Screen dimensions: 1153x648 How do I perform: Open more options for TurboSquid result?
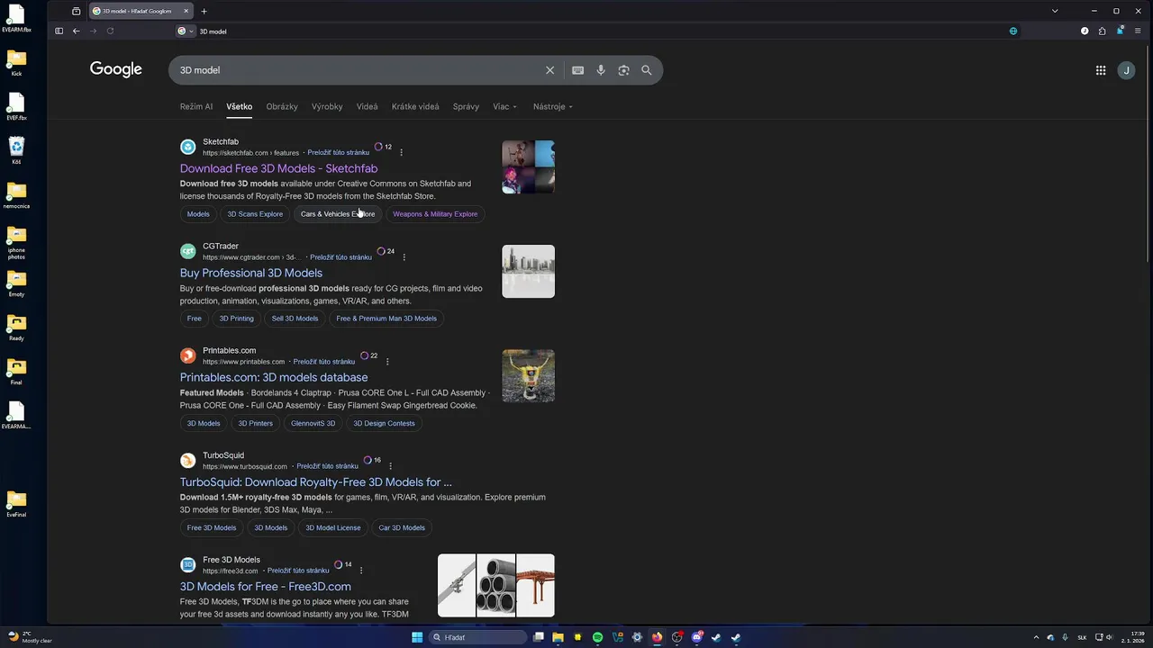[x=390, y=466]
